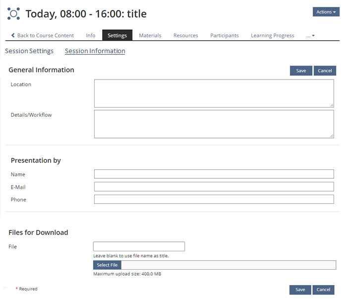Switch to Session Settings sub-tab
This screenshot has width=344, height=299.
click(29, 51)
